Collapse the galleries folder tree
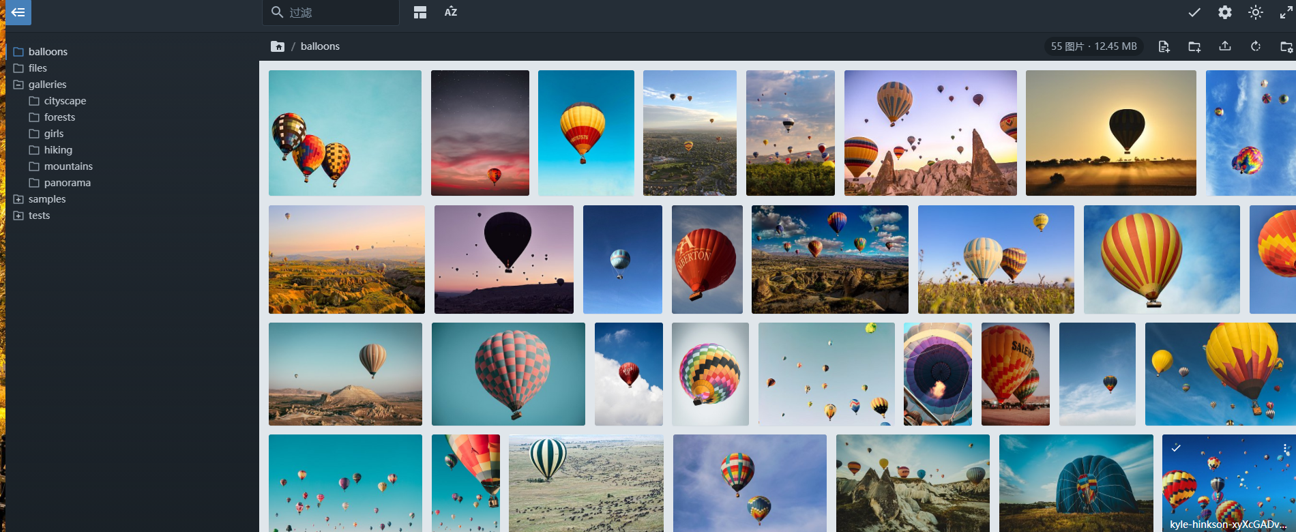 pos(18,85)
